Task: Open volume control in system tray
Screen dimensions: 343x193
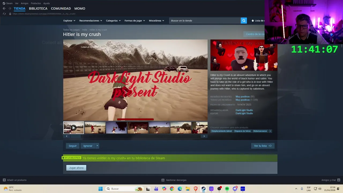Action: point(320,189)
